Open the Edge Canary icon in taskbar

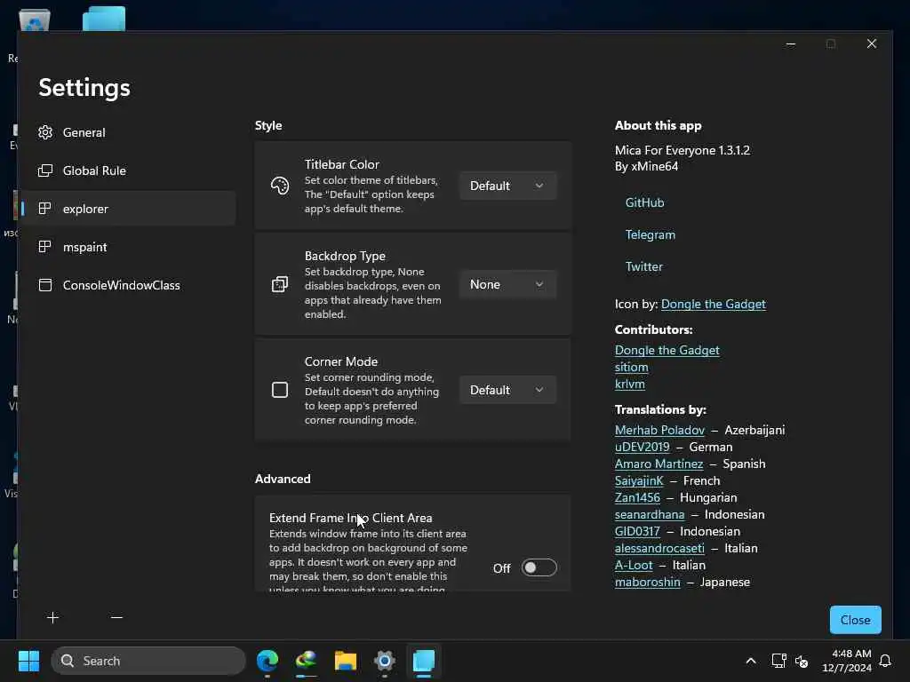click(x=307, y=661)
